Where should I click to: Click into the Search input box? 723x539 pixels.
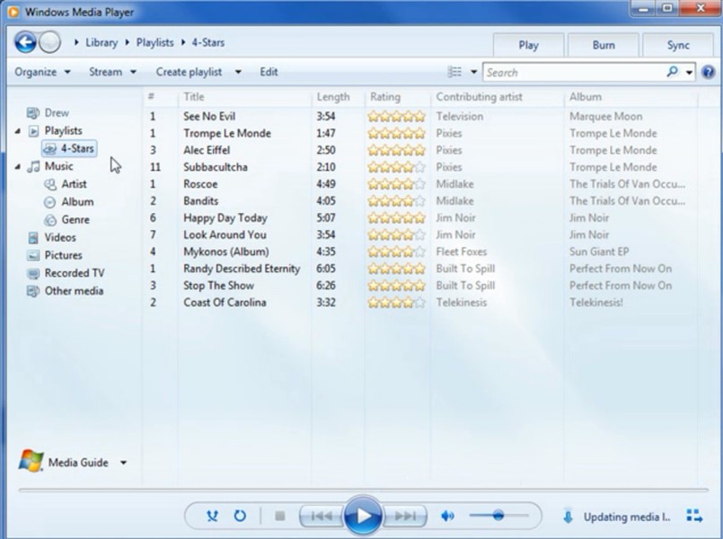[x=573, y=72]
